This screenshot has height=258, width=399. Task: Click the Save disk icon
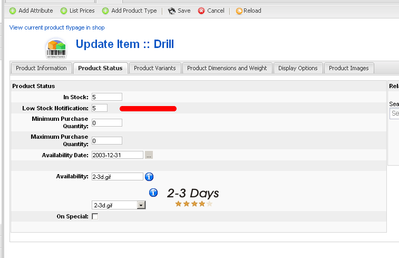click(x=171, y=11)
